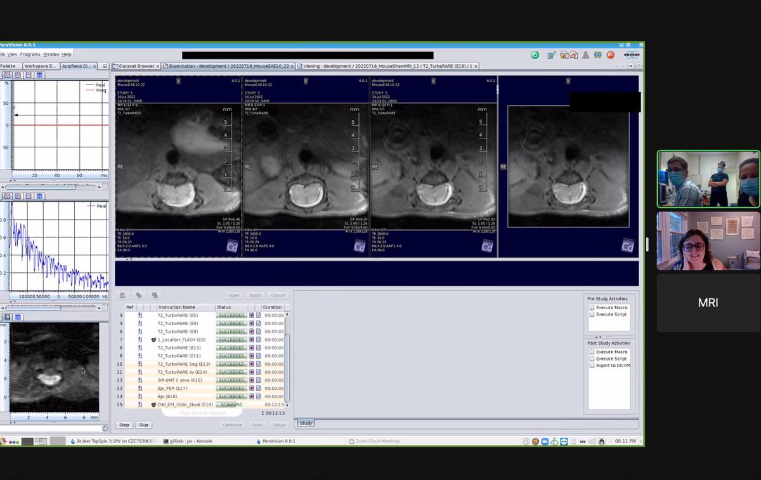Click the Cd badge in the fourth viewport
Viewport: 761px width, 480px height.
click(628, 246)
